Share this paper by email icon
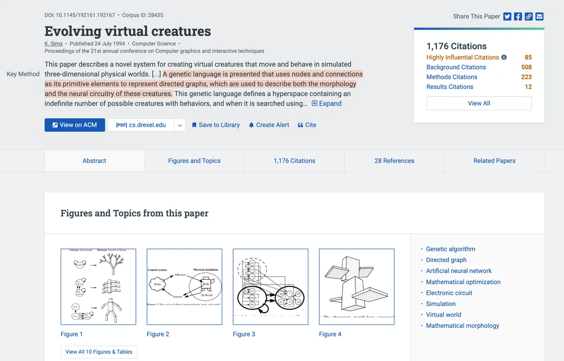Image resolution: width=564 pixels, height=361 pixels. [x=540, y=16]
